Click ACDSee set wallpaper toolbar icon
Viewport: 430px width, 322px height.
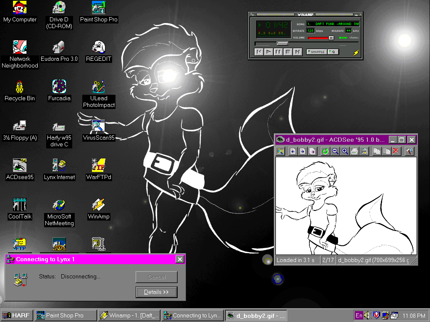click(x=364, y=151)
